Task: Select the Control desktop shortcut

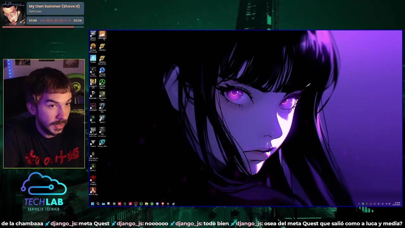Action: point(93,143)
